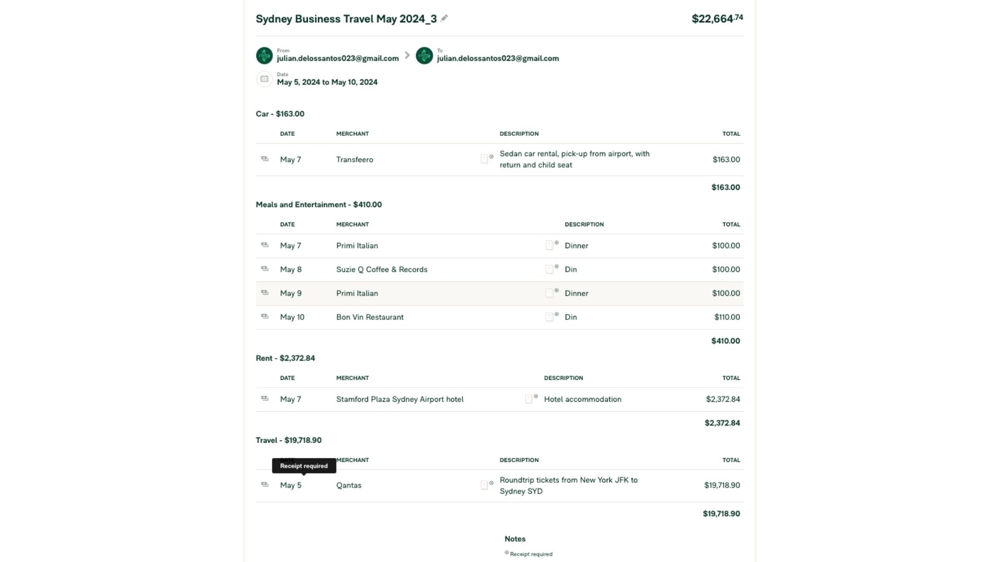Image resolution: width=1000 pixels, height=562 pixels.
Task: Click the pencil edit icon beside report title
Action: [444, 18]
